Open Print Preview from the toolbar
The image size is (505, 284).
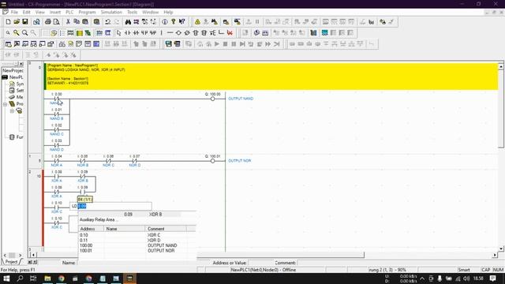point(56,22)
